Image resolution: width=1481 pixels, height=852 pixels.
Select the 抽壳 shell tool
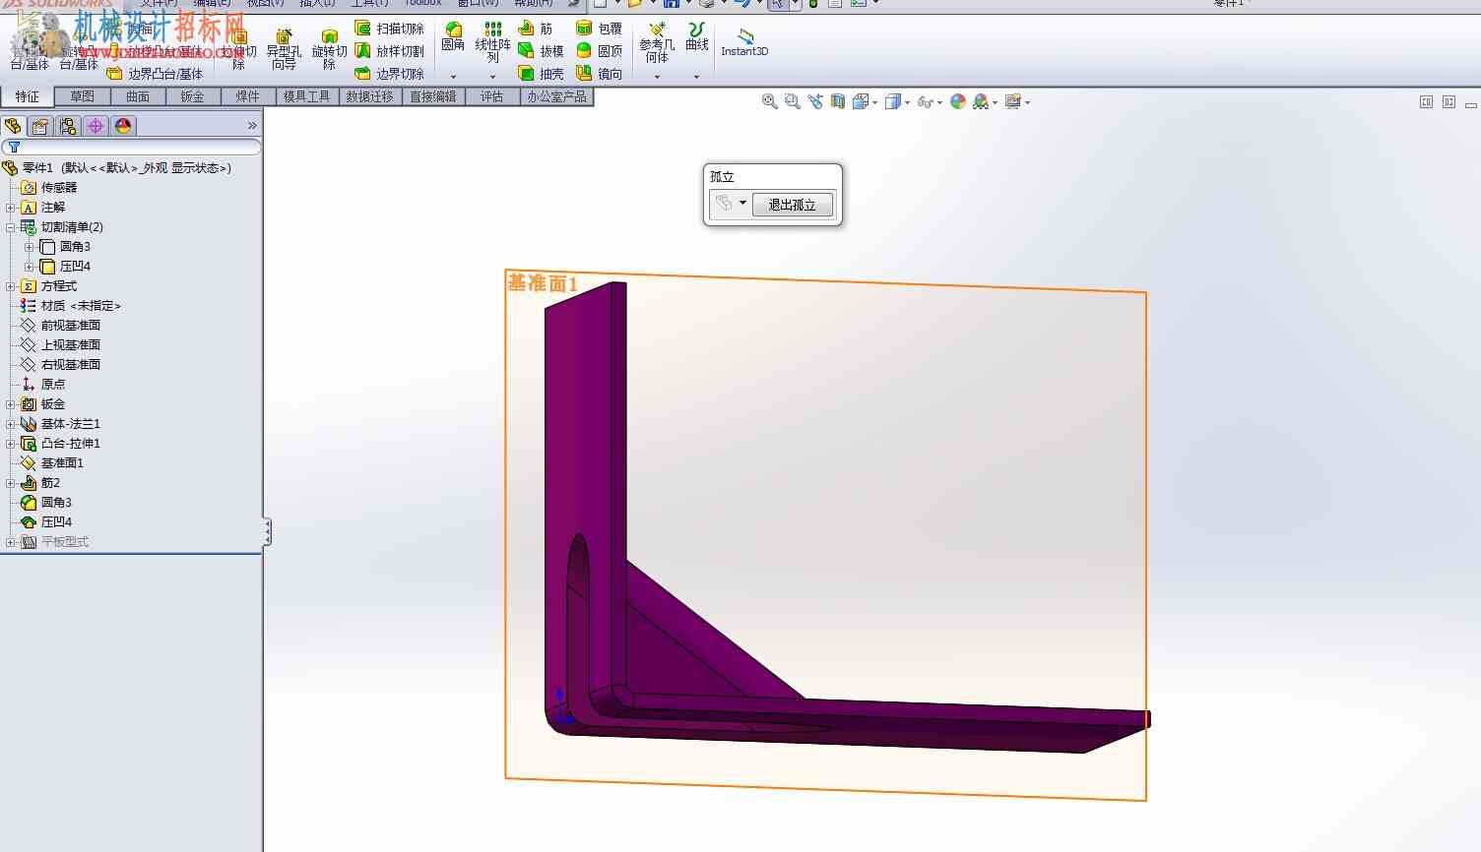pyautogui.click(x=541, y=74)
